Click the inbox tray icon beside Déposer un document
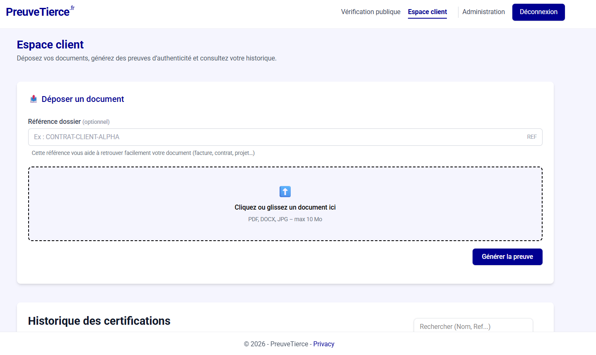The width and height of the screenshot is (596, 355). 33,99
